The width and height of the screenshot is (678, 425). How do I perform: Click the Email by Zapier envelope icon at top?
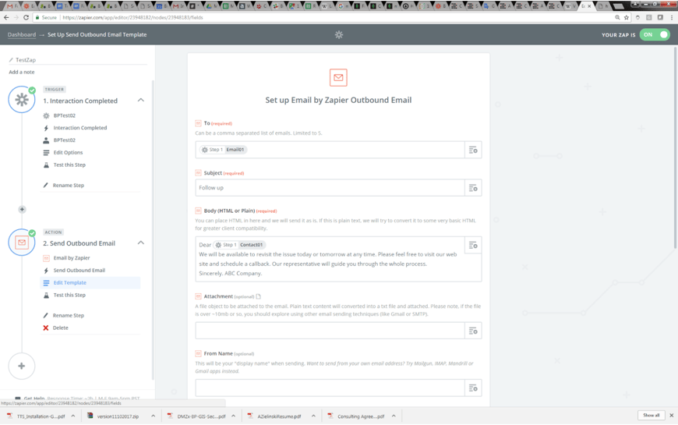(338, 77)
